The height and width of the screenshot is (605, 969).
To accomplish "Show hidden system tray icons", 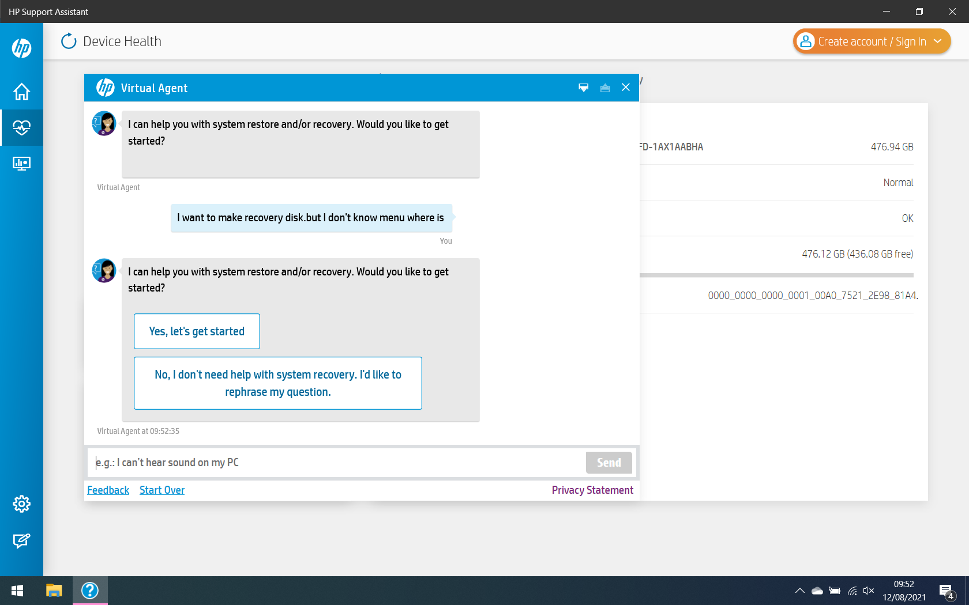I will tap(799, 591).
